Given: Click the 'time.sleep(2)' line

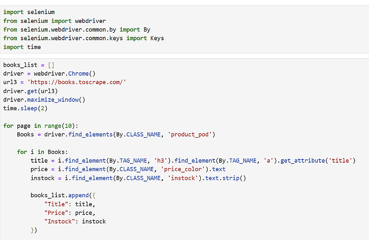Looking at the screenshot, I should coord(25,108).
